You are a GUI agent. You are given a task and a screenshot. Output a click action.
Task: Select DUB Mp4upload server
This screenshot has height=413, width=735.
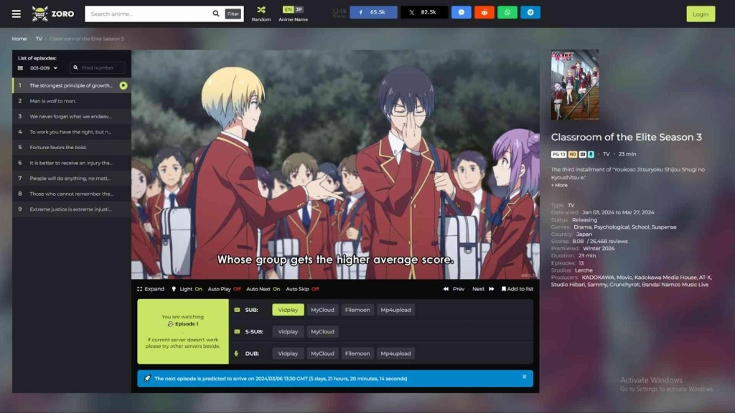coord(395,353)
